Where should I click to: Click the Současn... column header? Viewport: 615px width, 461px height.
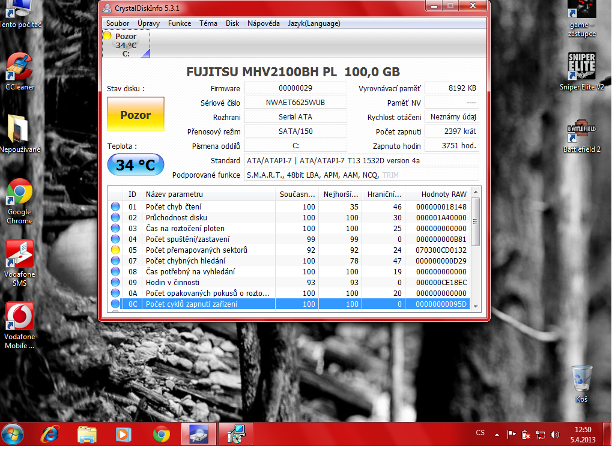click(x=297, y=194)
